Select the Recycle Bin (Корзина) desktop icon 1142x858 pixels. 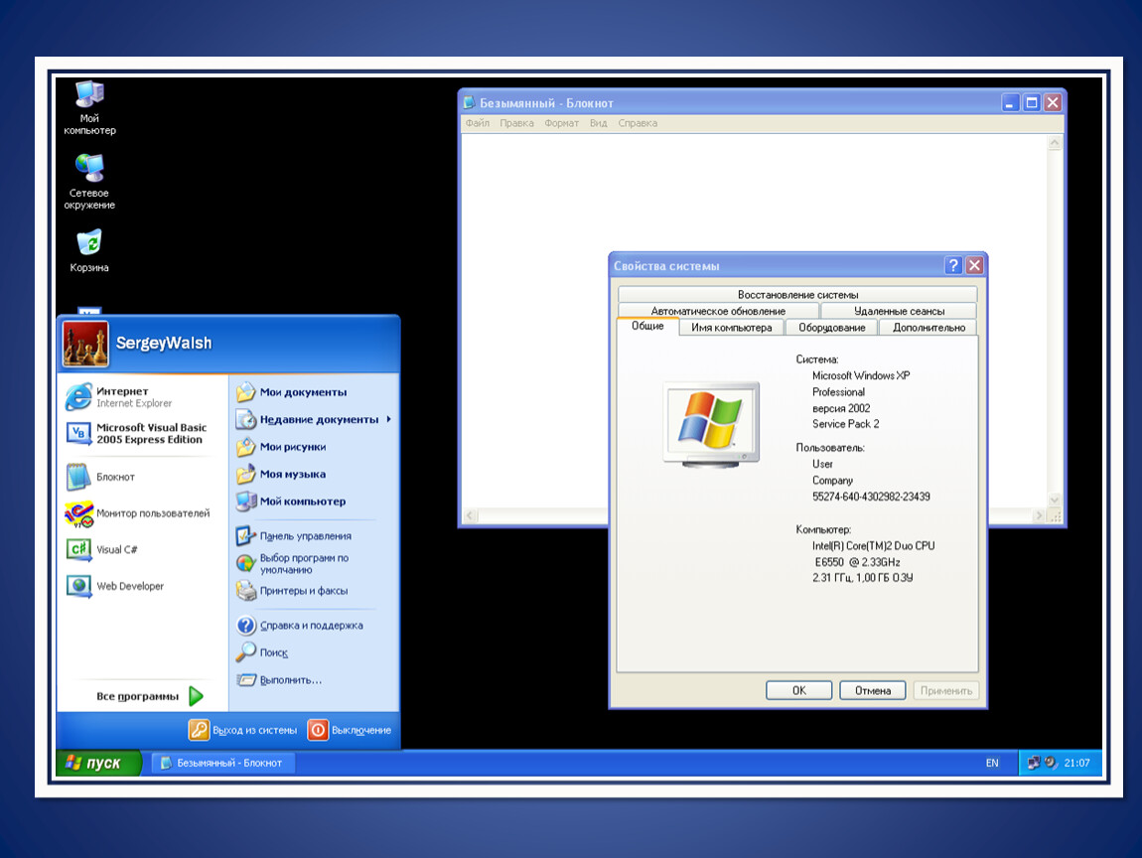coord(89,250)
